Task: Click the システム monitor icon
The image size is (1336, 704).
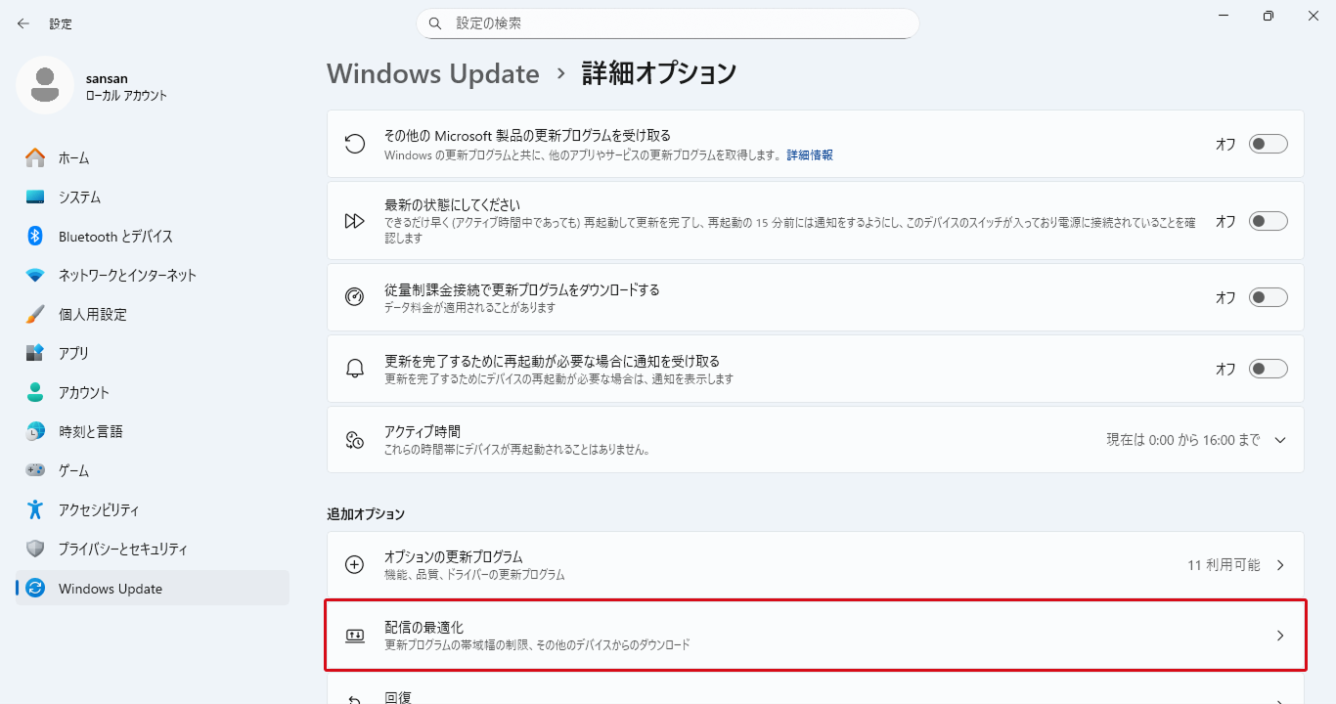Action: [35, 197]
